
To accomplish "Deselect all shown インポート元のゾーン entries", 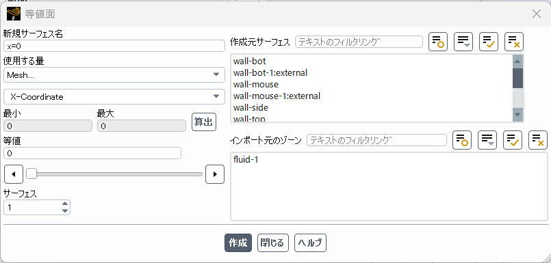I will click(x=538, y=140).
